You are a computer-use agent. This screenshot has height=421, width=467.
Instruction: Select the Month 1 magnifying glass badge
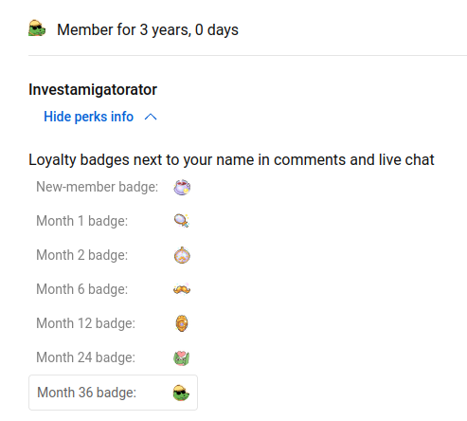click(x=182, y=221)
